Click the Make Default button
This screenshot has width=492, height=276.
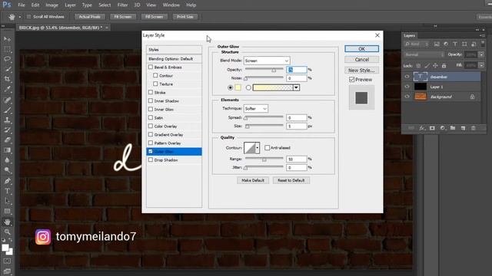click(x=253, y=180)
